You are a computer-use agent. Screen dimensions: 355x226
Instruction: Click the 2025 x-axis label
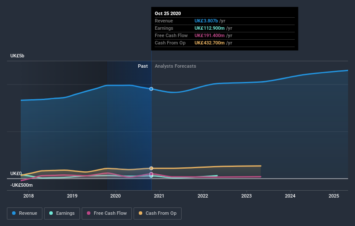tap(334, 196)
